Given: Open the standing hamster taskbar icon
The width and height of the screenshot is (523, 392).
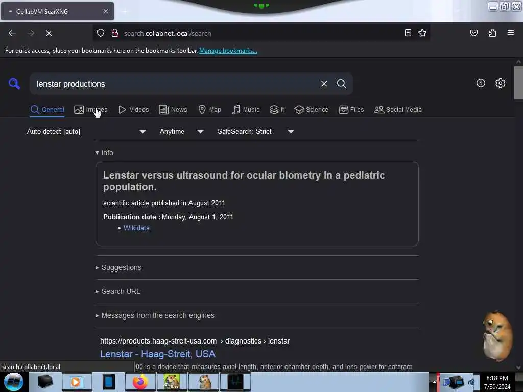Looking at the screenshot, I should pyautogui.click(x=204, y=382).
